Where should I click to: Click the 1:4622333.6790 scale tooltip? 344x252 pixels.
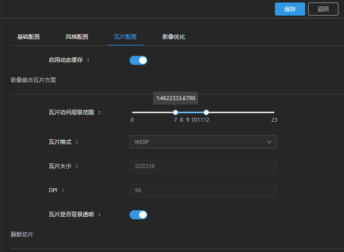point(176,98)
